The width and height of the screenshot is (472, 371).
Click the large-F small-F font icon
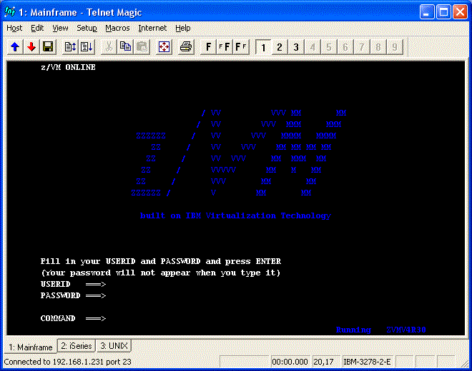point(241,47)
